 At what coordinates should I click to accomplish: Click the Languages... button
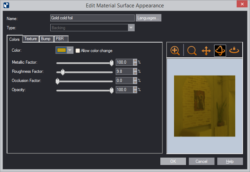click(x=148, y=18)
